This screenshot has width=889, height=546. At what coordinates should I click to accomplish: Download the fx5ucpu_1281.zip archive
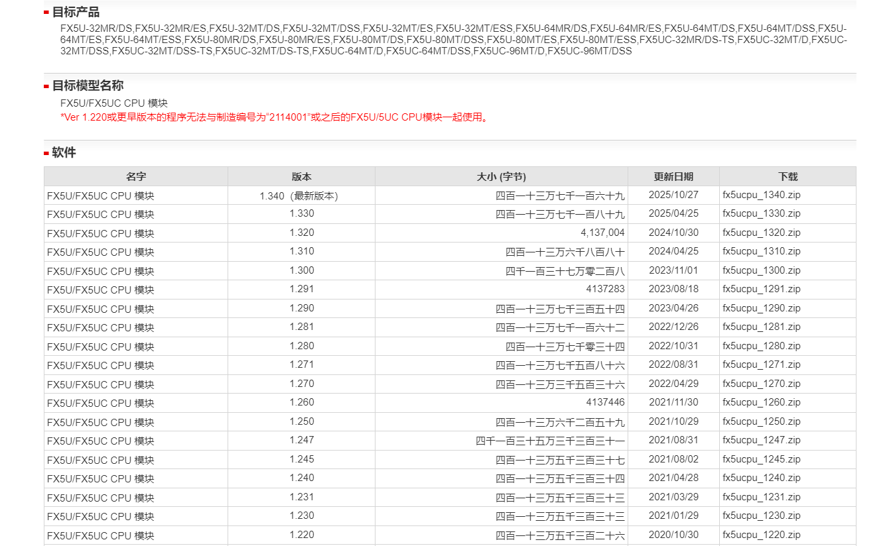[761, 327]
